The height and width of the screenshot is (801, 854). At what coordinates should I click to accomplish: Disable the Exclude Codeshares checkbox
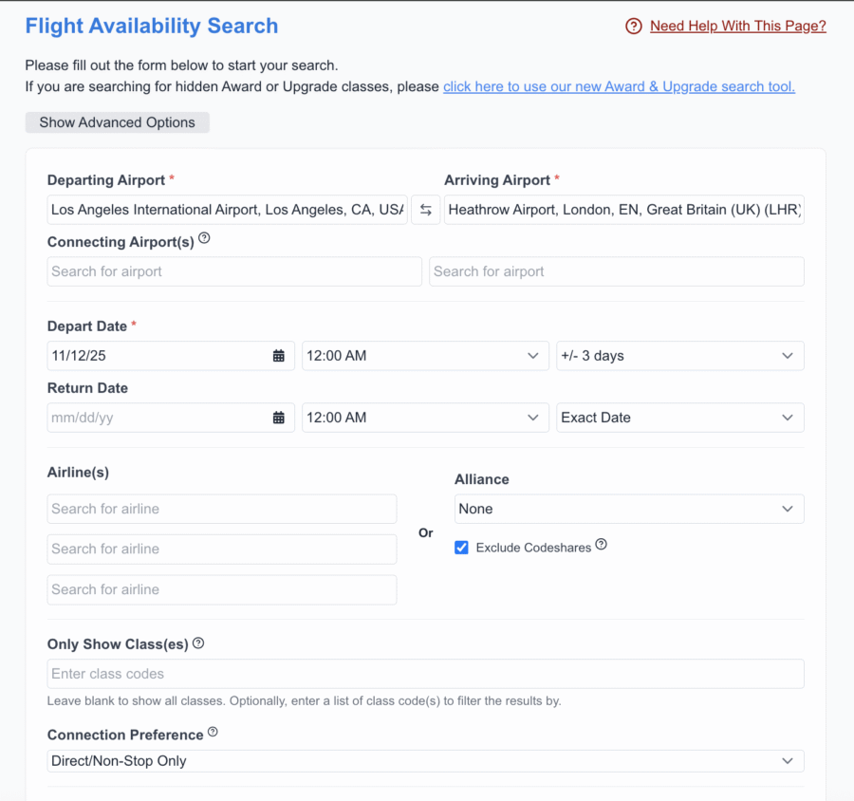(461, 548)
